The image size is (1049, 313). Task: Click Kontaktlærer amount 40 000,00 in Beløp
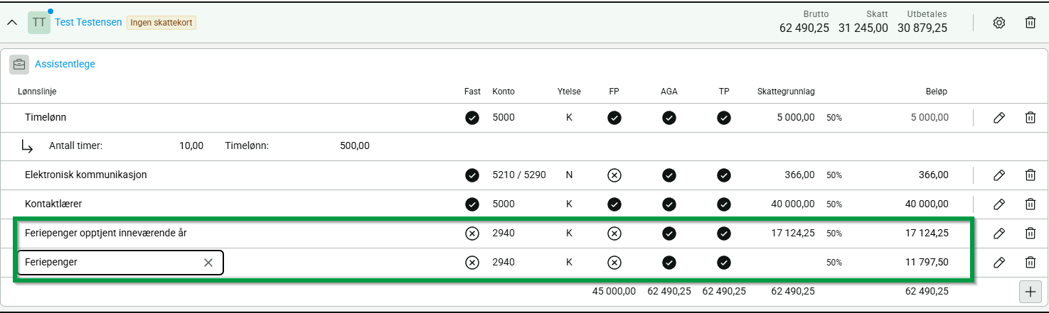[925, 204]
